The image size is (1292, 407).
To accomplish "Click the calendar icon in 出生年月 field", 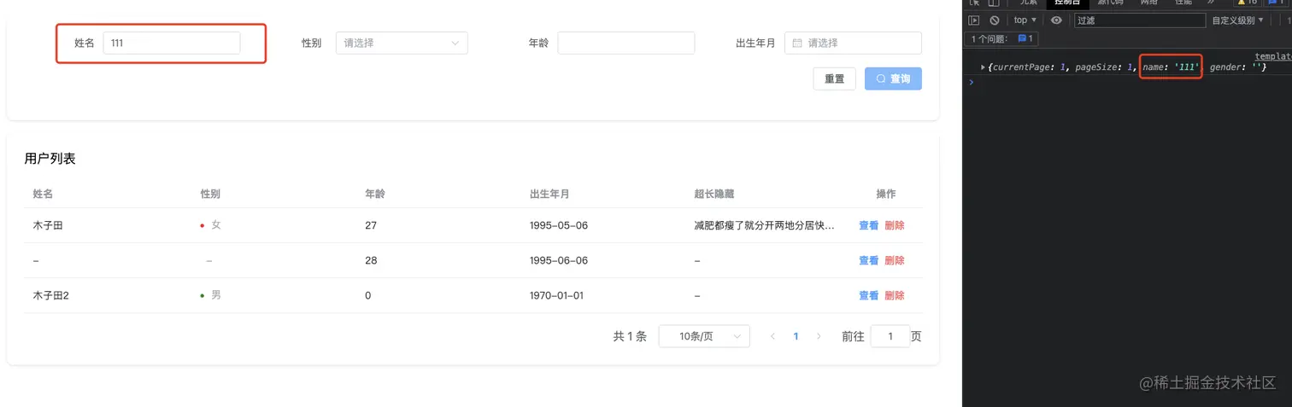I will pos(797,43).
